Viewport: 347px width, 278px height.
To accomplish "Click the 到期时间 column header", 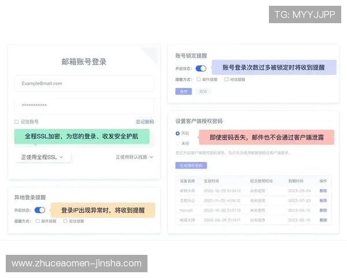I will pos(296,181).
